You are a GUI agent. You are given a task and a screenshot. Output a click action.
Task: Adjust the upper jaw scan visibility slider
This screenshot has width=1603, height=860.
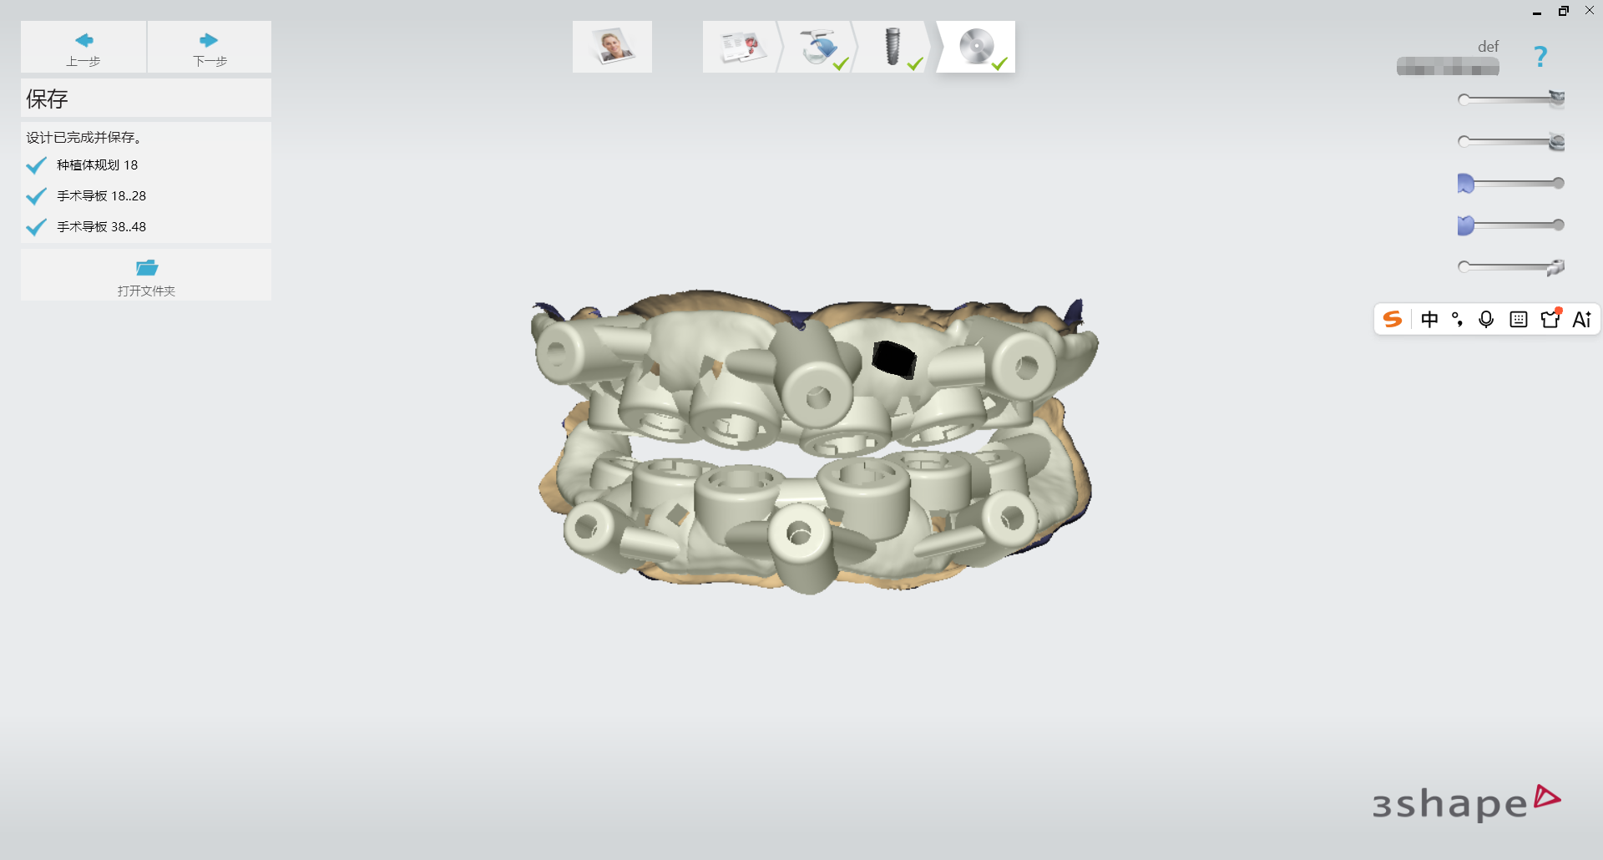point(1509,99)
